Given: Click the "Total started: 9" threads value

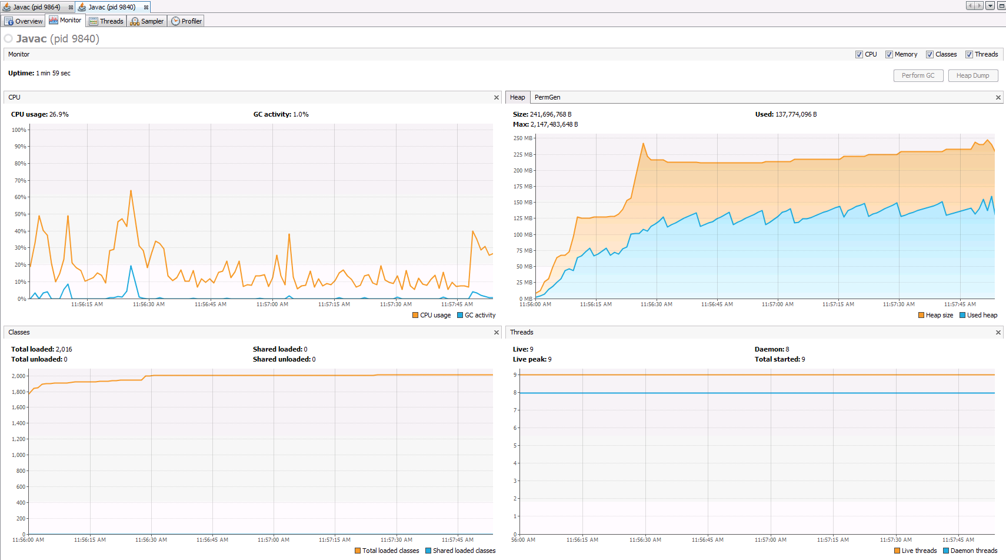Looking at the screenshot, I should click(x=780, y=359).
